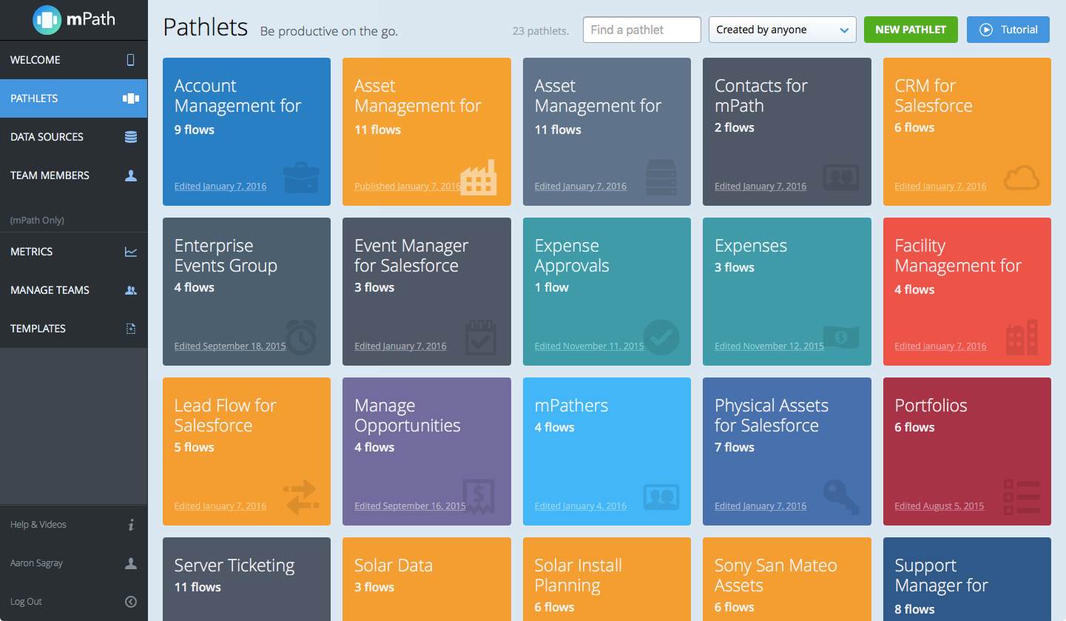This screenshot has height=621, width=1066.
Task: Open Manage Teams page
Action: pyautogui.click(x=74, y=290)
